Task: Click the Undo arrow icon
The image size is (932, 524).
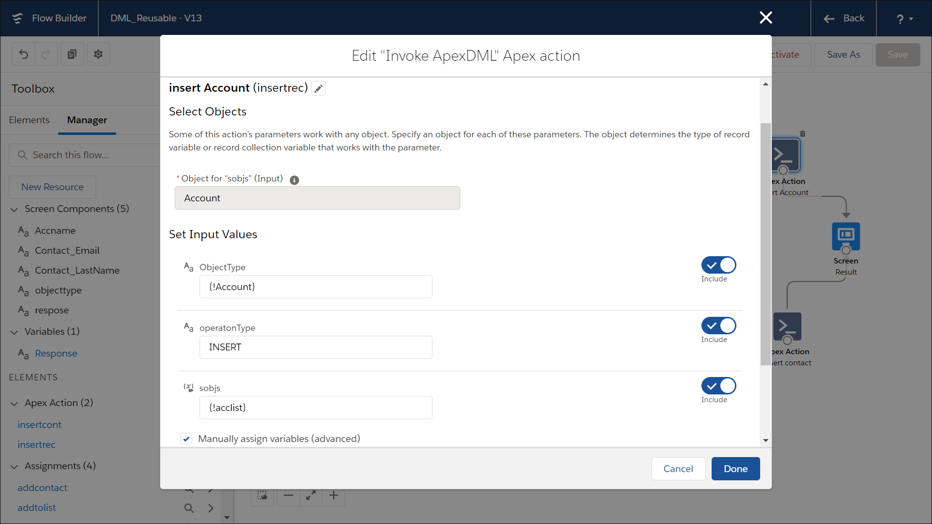Action: point(23,54)
